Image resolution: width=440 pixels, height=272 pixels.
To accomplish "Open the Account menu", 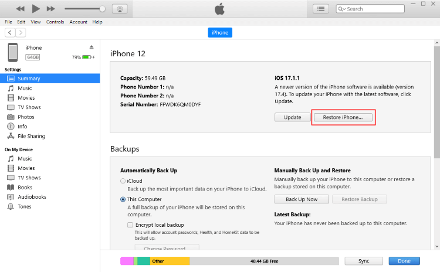I will tap(78, 22).
